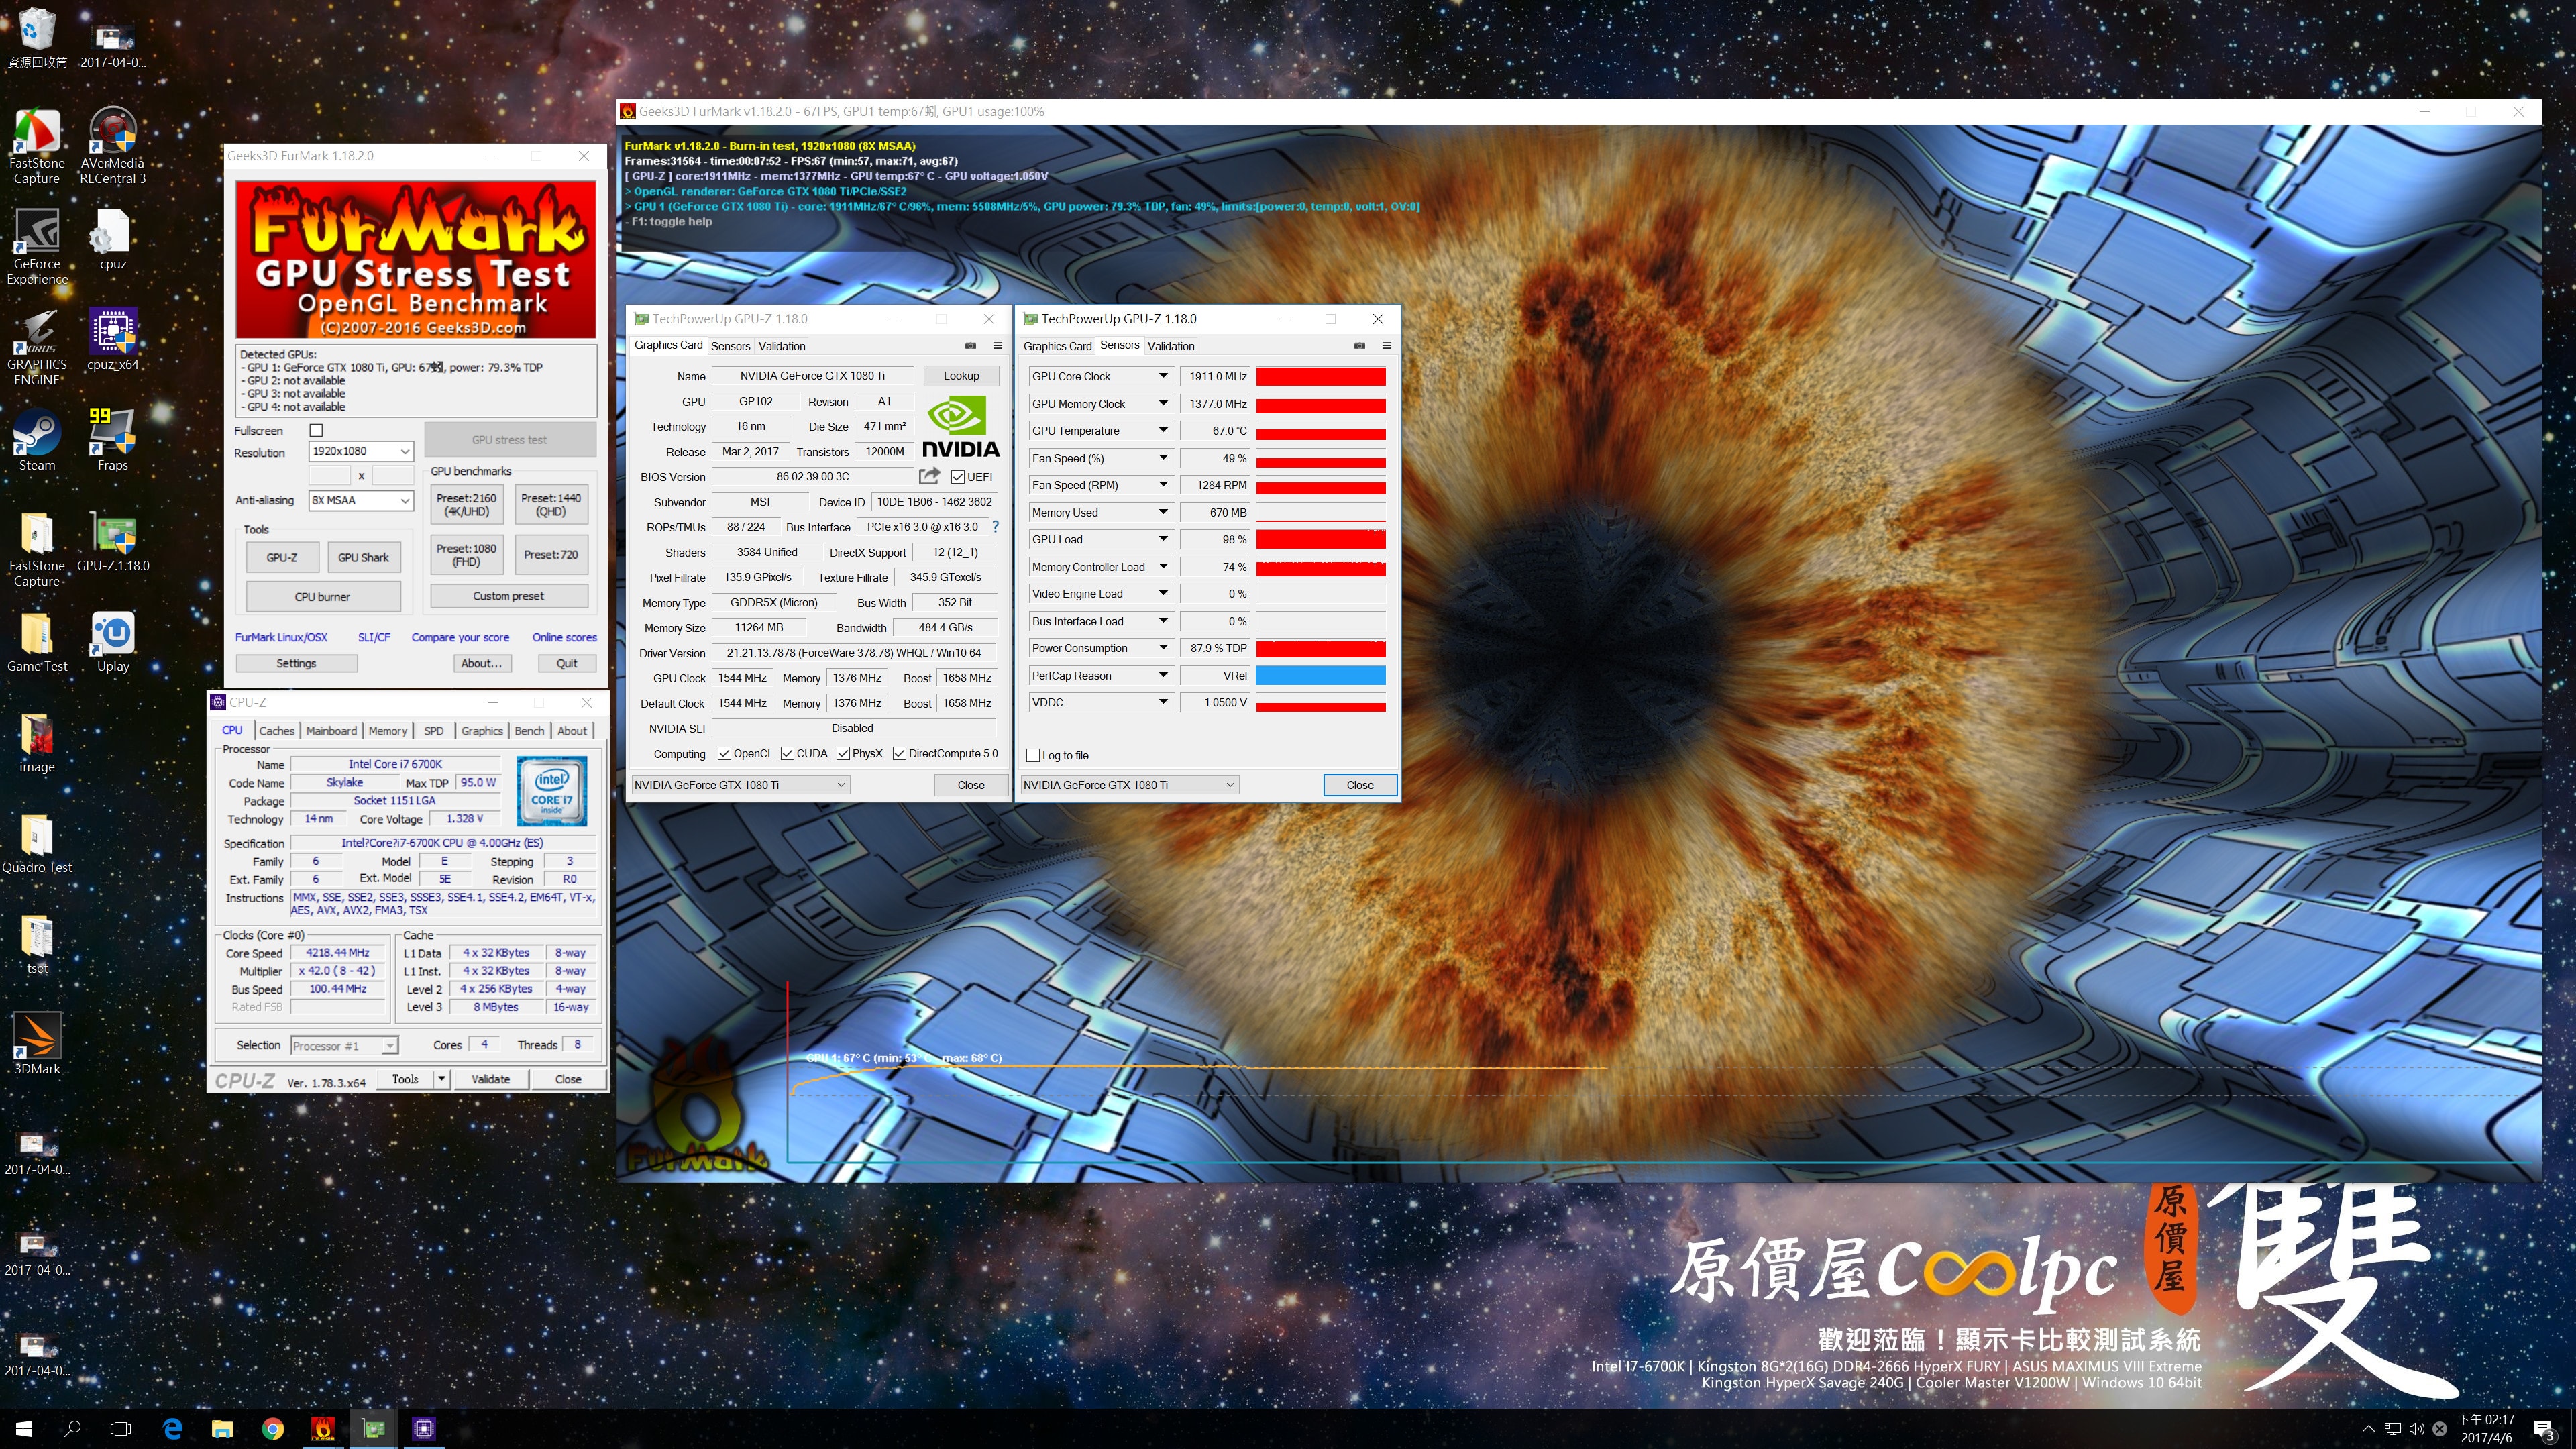Image resolution: width=2576 pixels, height=1449 pixels.
Task: Toggle the DirectCompute 5.0 checkbox
Action: point(899,753)
